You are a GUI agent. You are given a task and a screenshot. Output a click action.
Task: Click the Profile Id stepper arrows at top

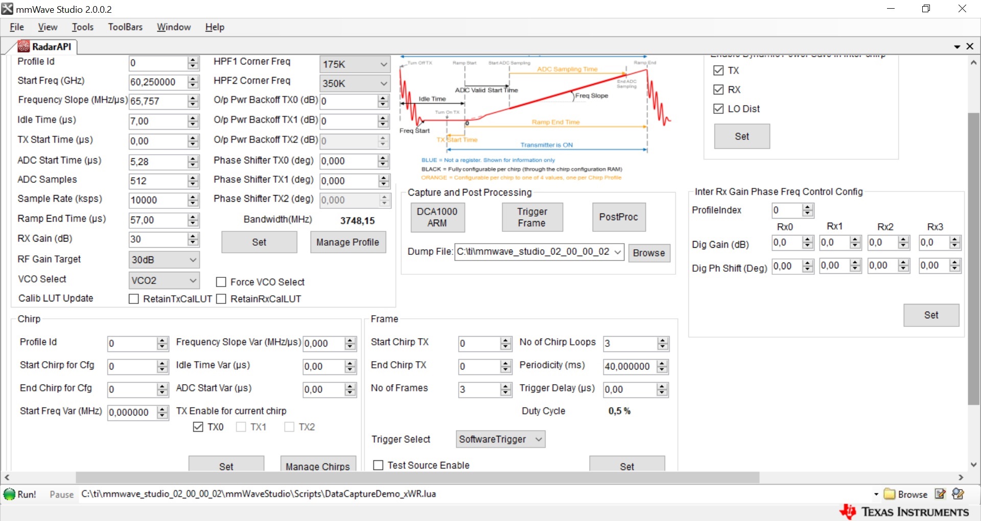[193, 63]
